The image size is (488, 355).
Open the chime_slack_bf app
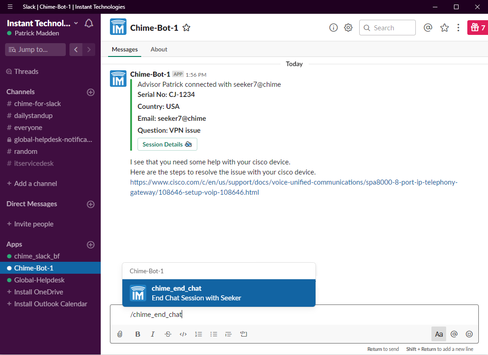tap(51, 256)
